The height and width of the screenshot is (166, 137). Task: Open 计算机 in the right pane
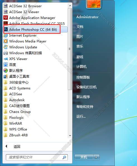(x=81, y=67)
